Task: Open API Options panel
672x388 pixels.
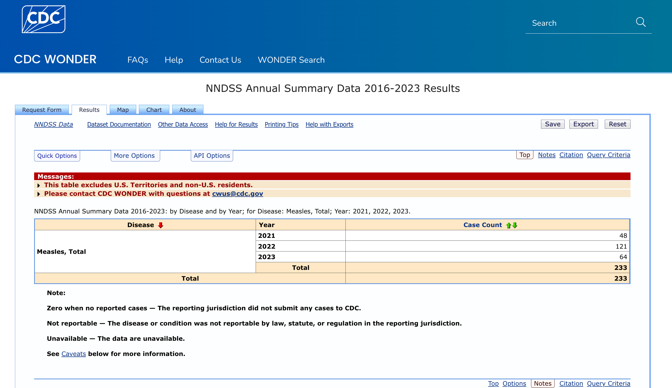Action: 212,156
